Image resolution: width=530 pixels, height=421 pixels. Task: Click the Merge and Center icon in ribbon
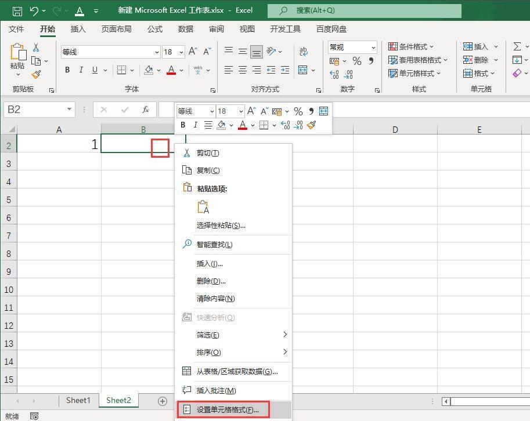coord(302,70)
